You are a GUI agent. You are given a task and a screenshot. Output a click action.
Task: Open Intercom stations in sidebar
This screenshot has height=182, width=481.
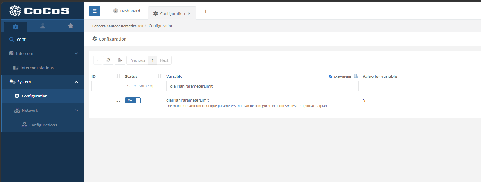(x=37, y=68)
